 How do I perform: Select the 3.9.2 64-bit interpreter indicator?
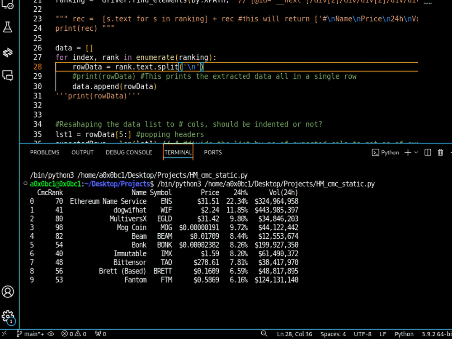(437, 334)
